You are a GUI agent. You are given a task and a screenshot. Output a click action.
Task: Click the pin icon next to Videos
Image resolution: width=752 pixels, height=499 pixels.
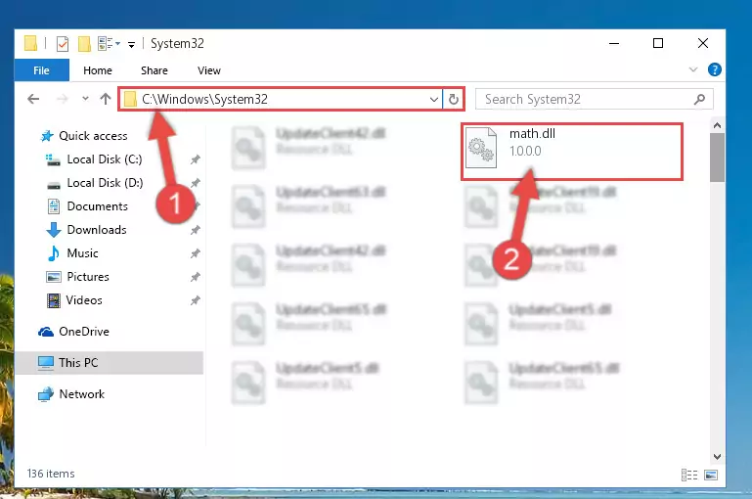click(x=195, y=300)
